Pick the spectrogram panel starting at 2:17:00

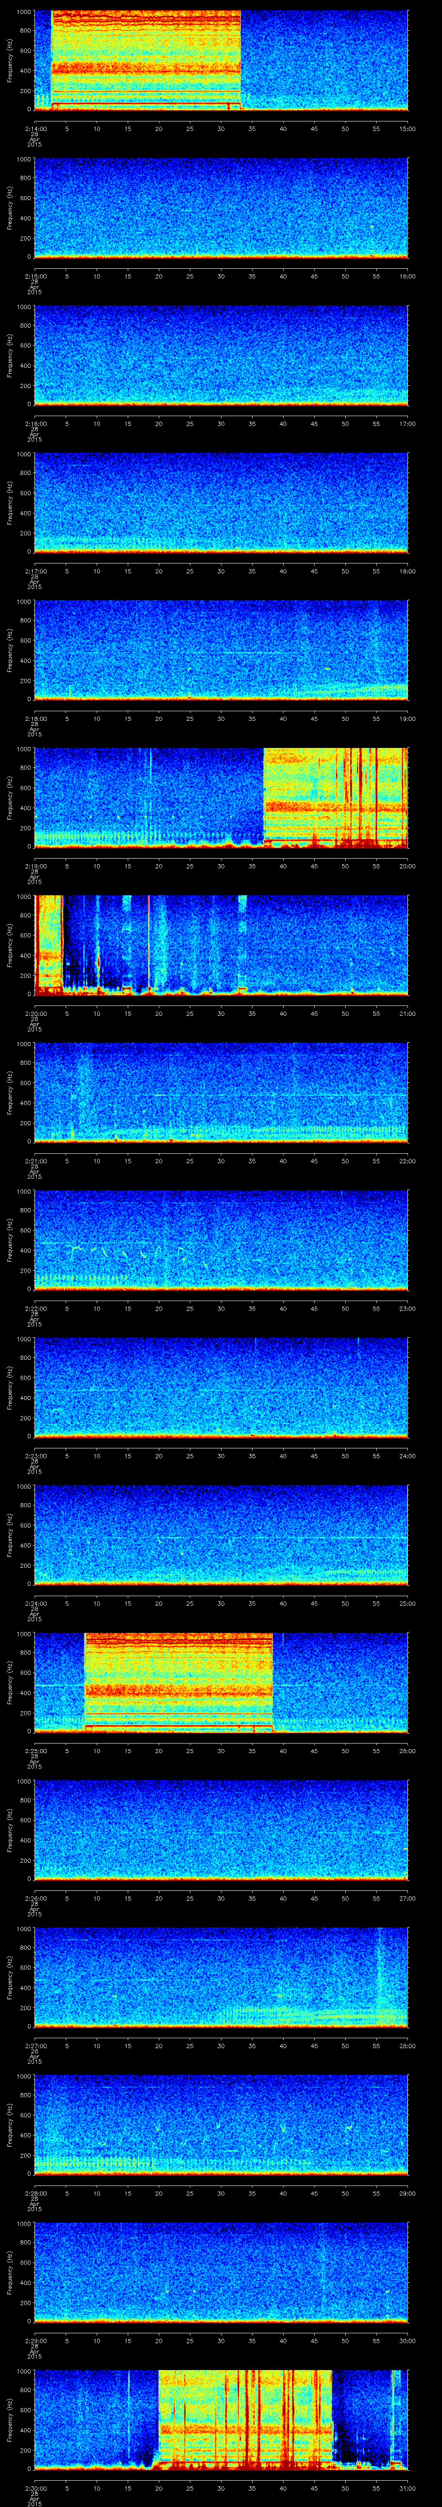[x=221, y=503]
